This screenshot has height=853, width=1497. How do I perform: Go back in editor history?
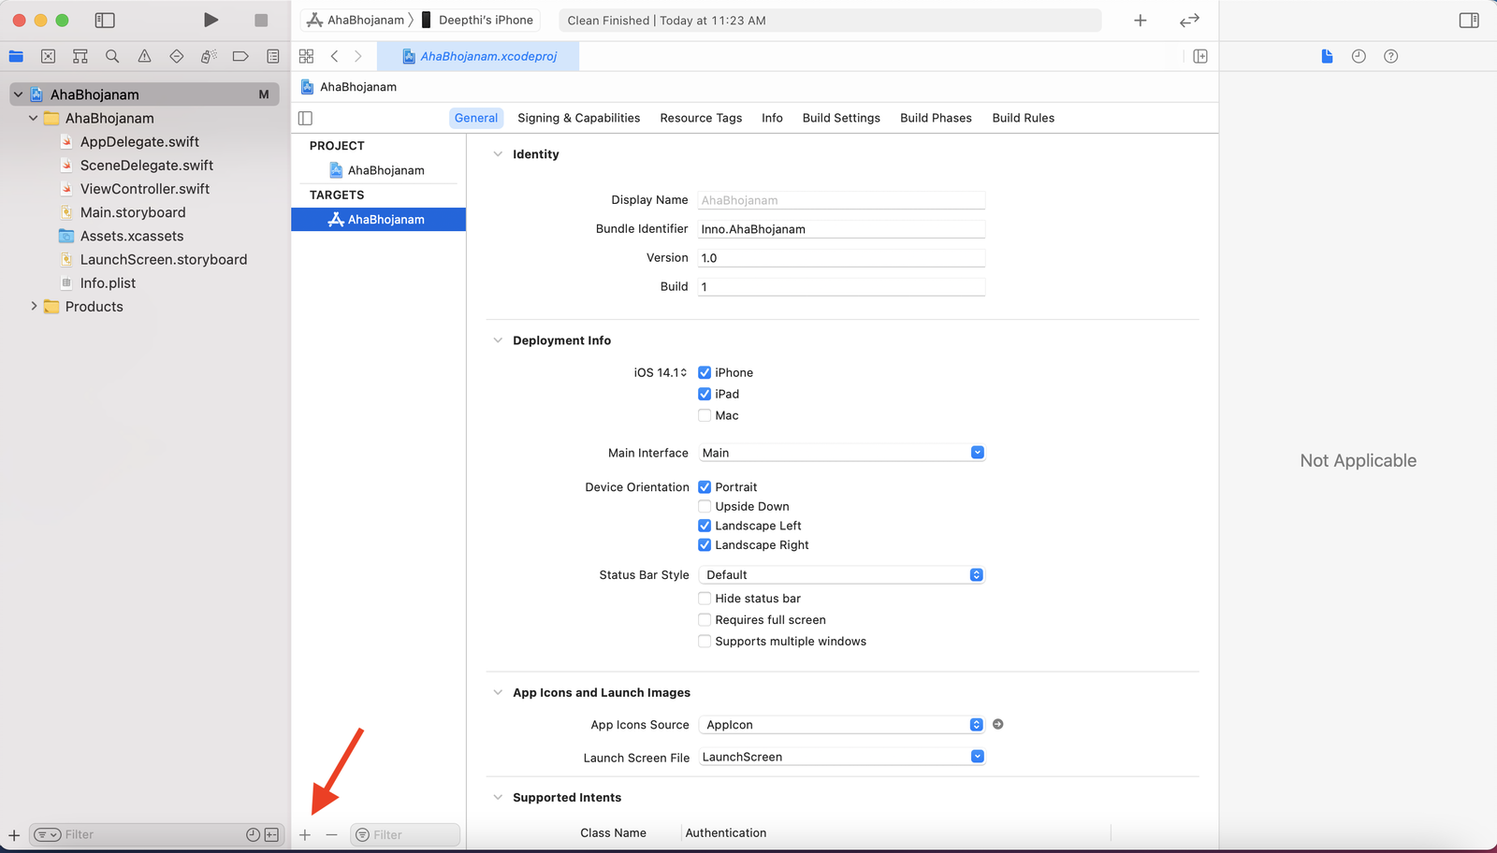click(334, 56)
